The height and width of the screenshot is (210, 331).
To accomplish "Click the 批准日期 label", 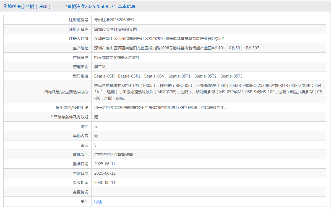I will (x=81, y=164).
